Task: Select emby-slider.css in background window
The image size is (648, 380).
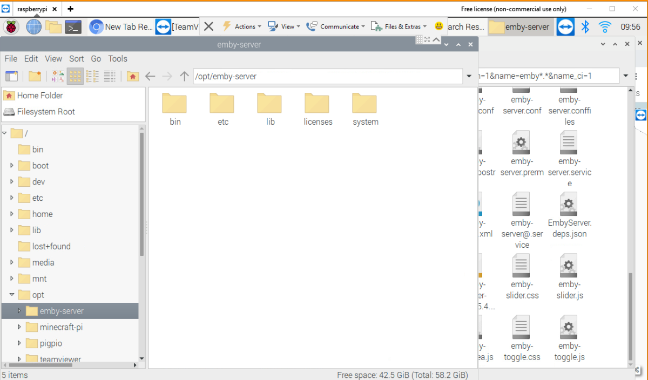Action: click(522, 277)
